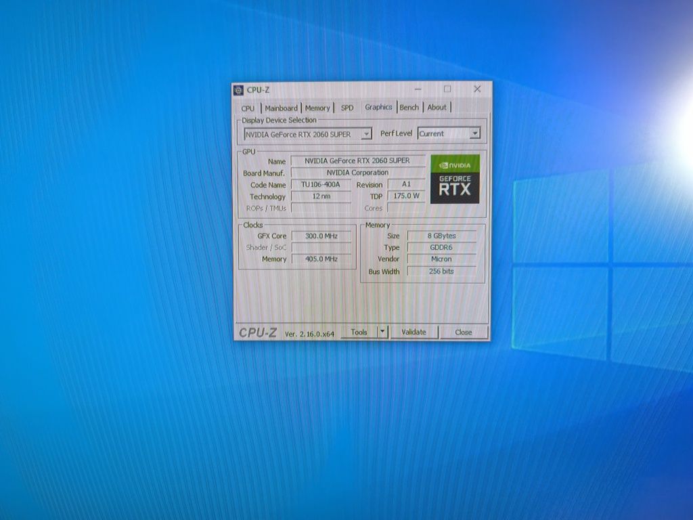Open the About tab
This screenshot has height=520, width=693.
point(437,107)
